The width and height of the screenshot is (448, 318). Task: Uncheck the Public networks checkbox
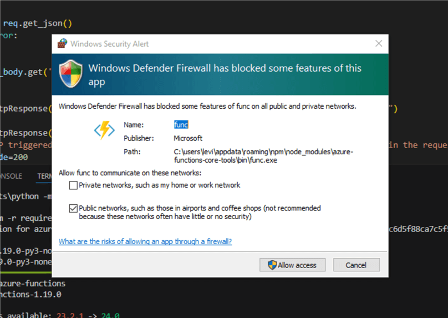74,209
